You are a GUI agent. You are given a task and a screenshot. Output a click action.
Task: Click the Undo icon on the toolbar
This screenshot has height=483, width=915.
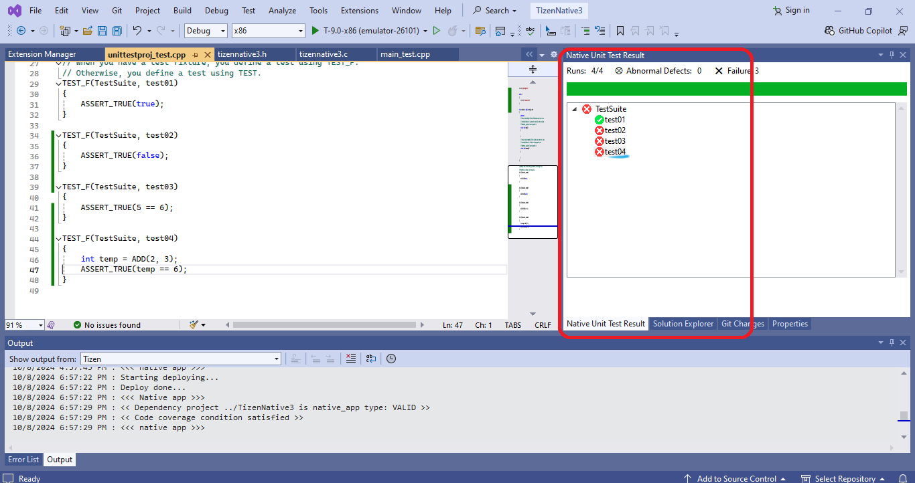[x=139, y=30]
